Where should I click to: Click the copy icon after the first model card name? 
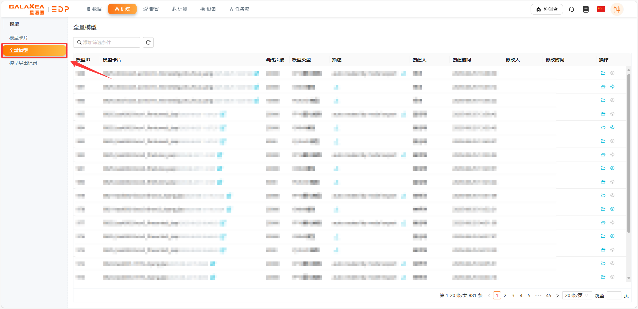pos(257,73)
